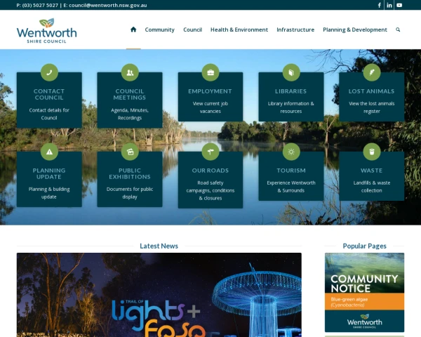Click the folder icon above Public Exhibitions
The width and height of the screenshot is (421, 337).
pos(130,152)
